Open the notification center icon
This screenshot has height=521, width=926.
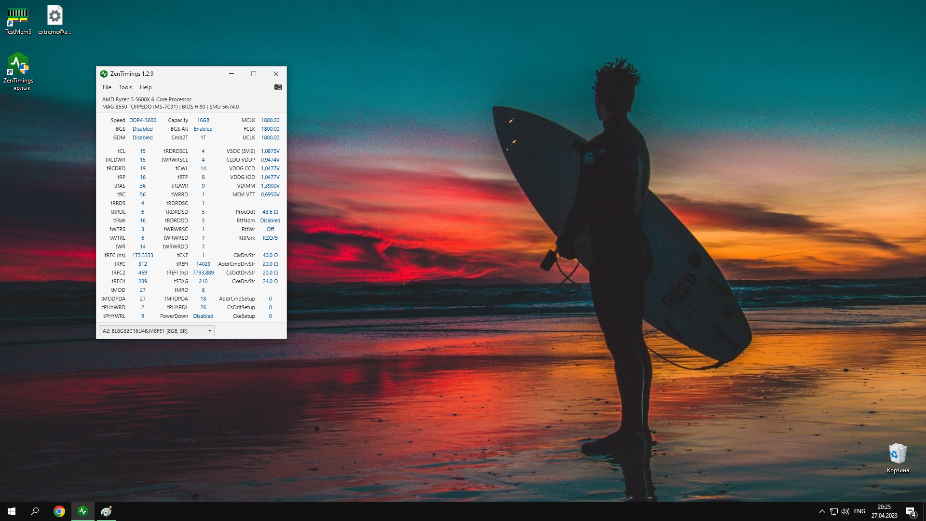(911, 512)
